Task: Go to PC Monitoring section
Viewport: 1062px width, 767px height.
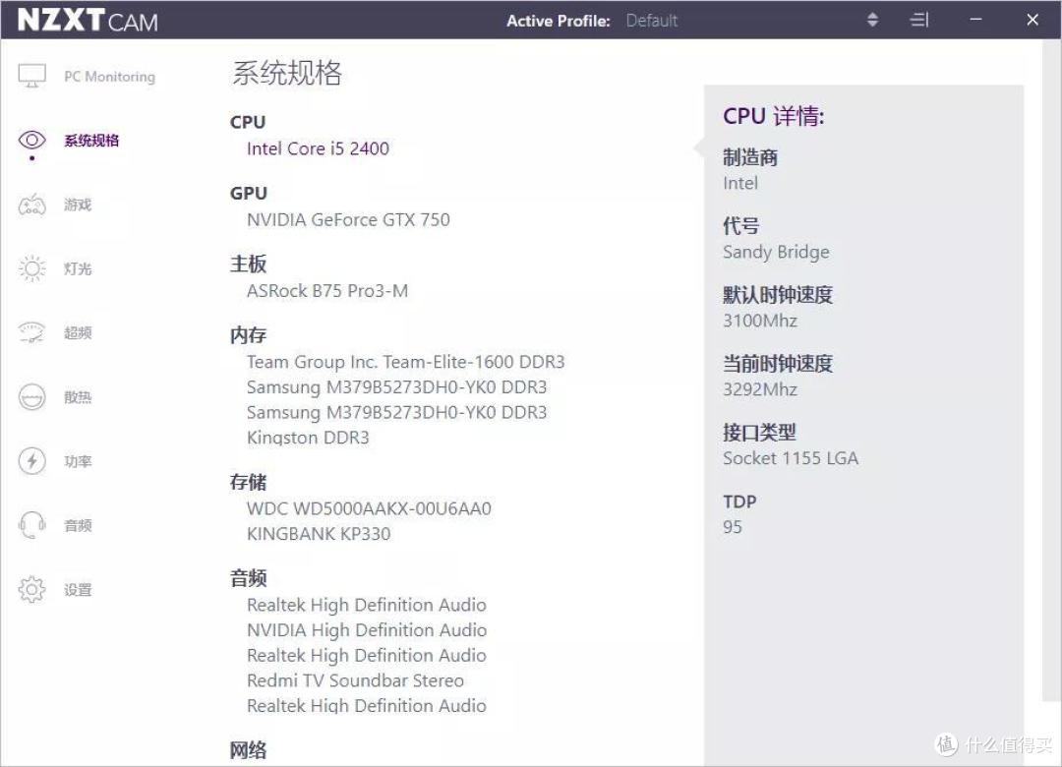Action: (110, 77)
